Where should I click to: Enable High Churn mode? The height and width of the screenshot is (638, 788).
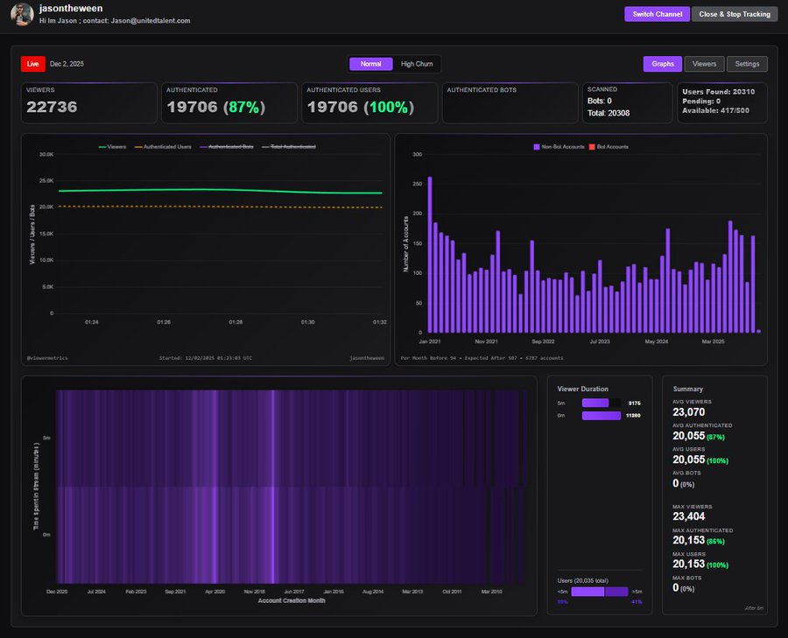coord(416,63)
